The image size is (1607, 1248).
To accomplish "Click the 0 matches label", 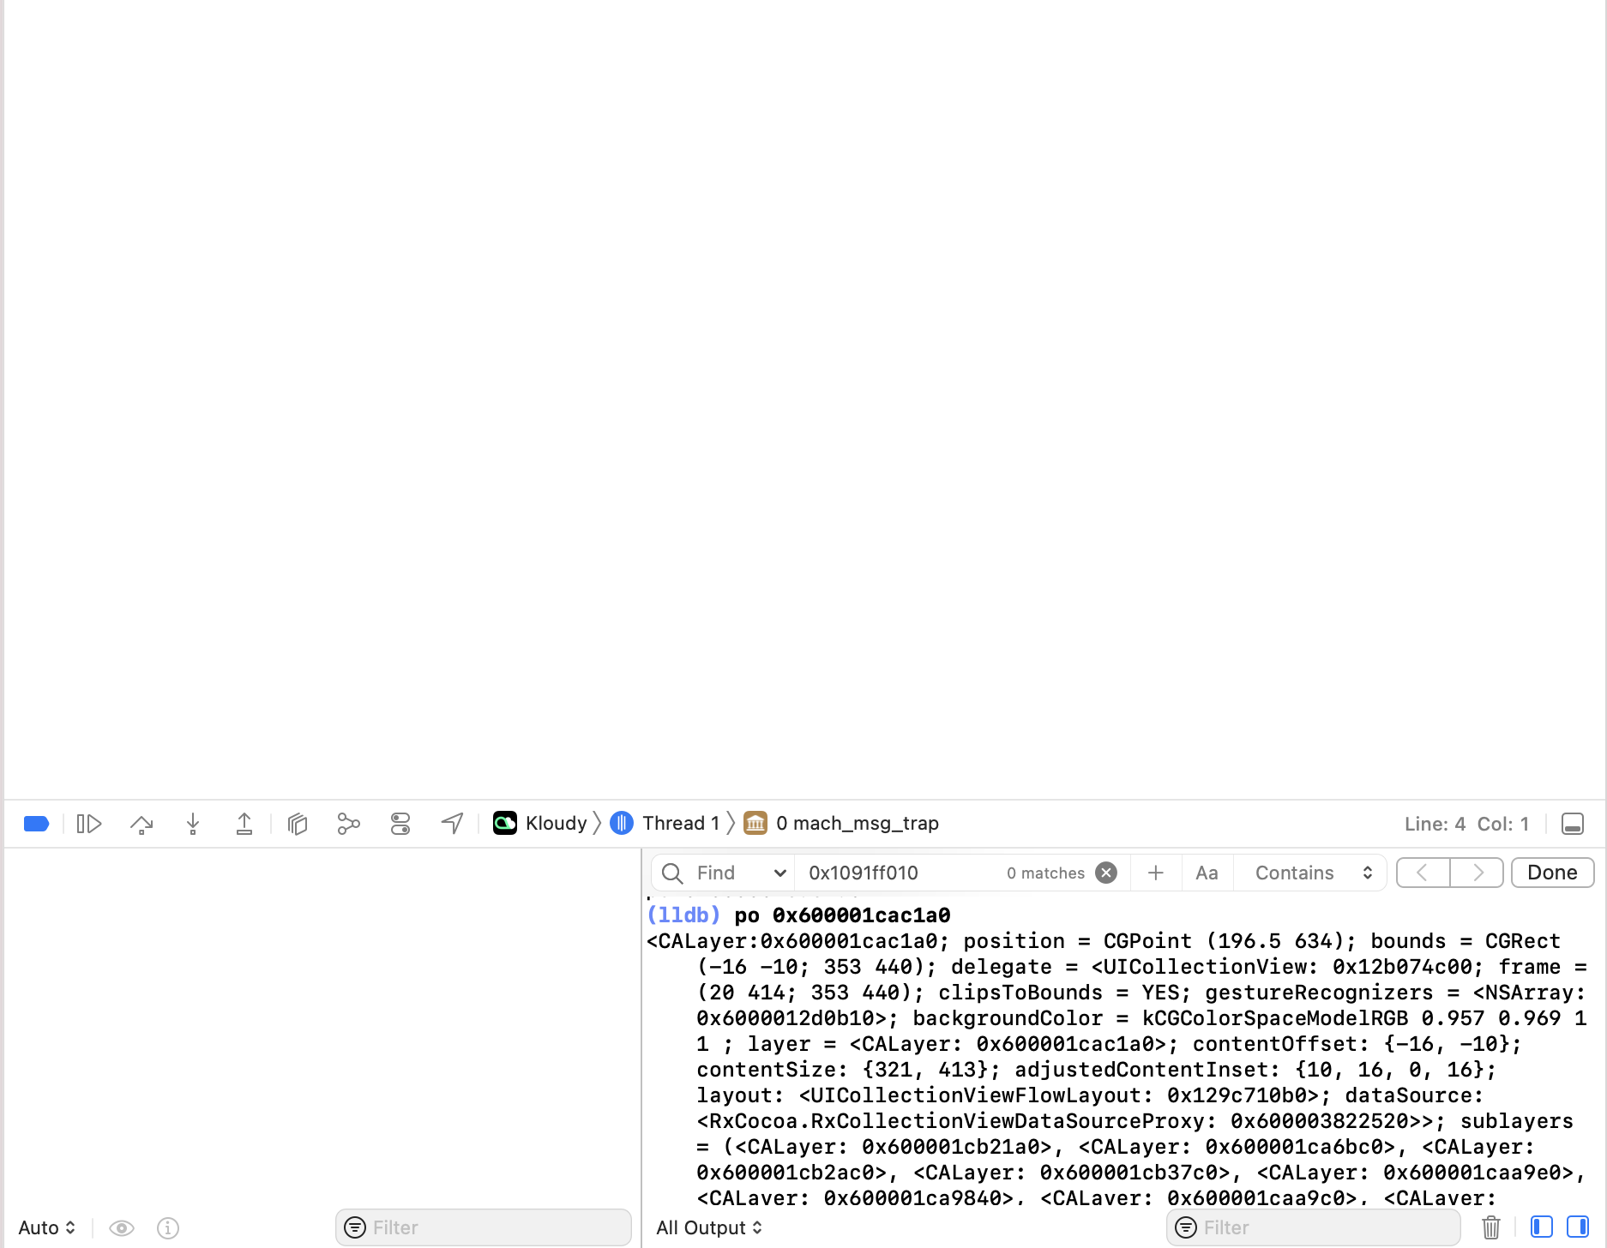I will (1045, 873).
